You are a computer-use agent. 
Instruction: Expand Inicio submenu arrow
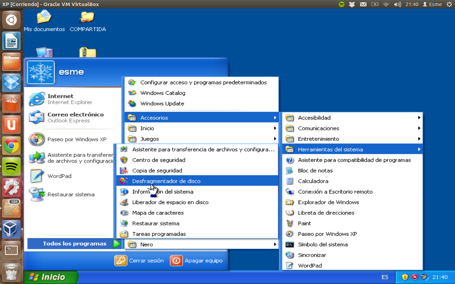coord(275,128)
